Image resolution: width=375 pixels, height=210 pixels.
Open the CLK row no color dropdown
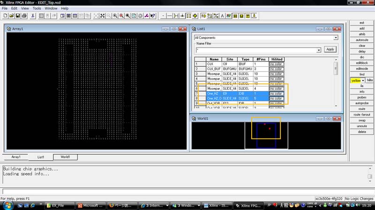[276, 64]
